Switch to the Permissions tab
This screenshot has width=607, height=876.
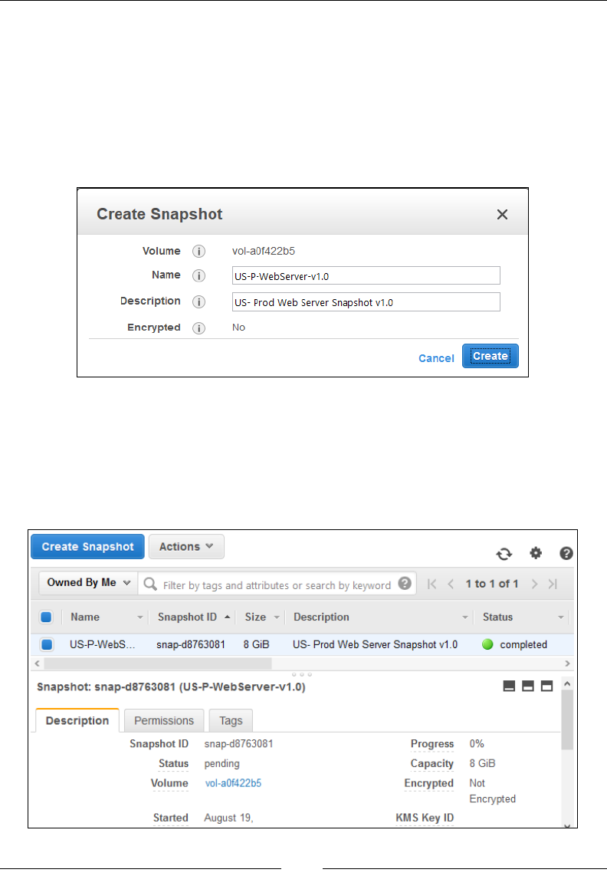tap(164, 720)
